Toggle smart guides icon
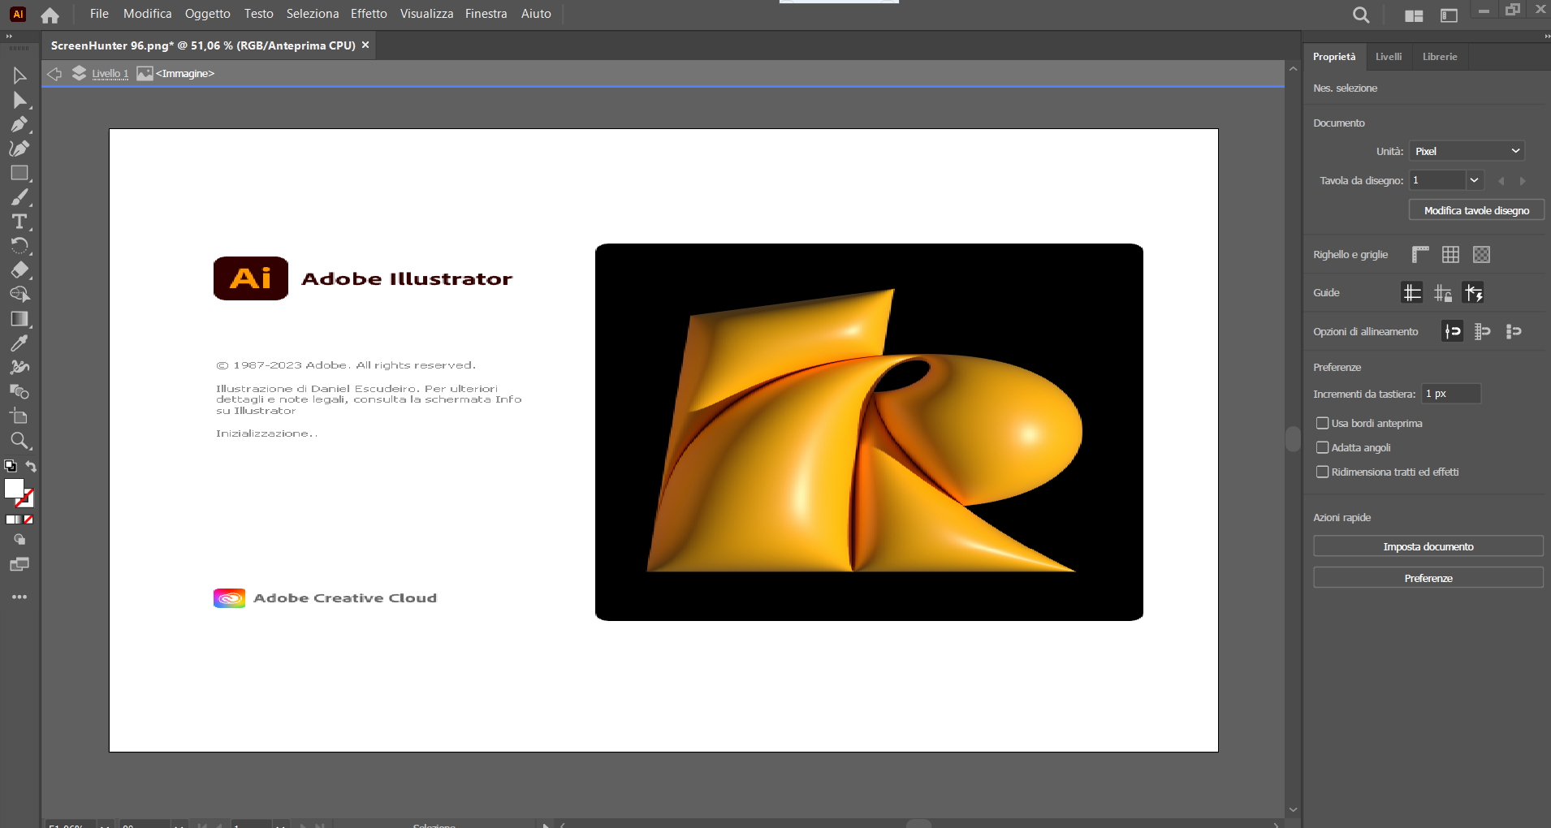 click(1474, 293)
